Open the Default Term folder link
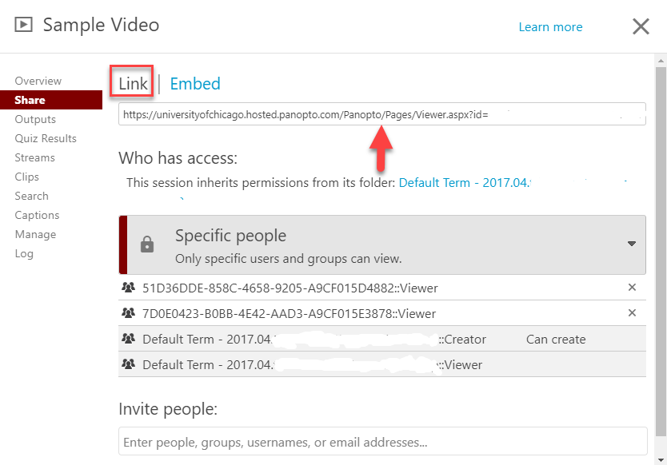 464,182
